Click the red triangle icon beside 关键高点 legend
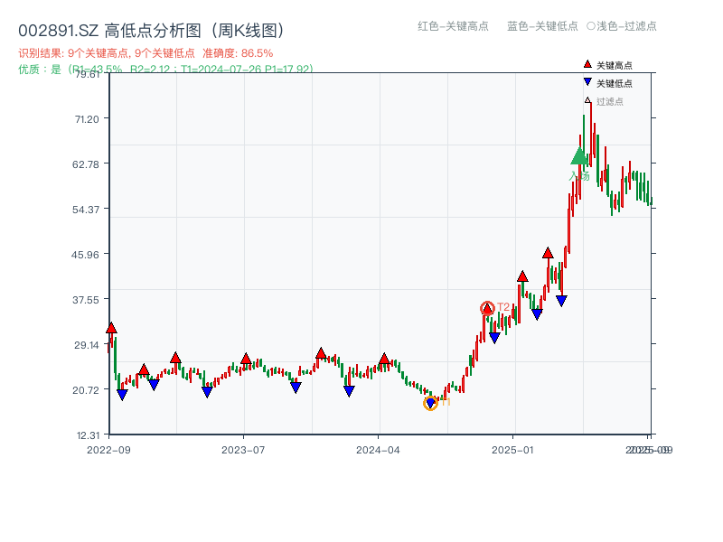This screenshot has width=723, height=542. 587,65
